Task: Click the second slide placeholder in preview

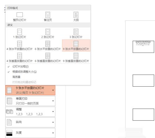Action: [x=143, y=80]
